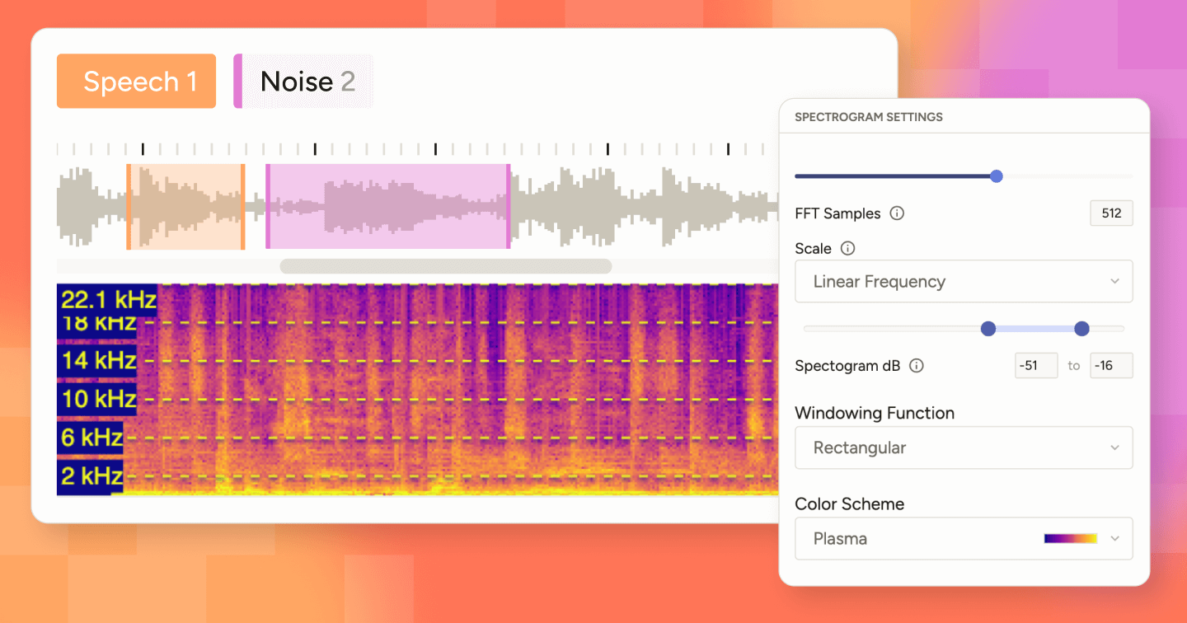Click the FFT Samples info icon
Viewport: 1187px width, 623px height.
point(898,213)
